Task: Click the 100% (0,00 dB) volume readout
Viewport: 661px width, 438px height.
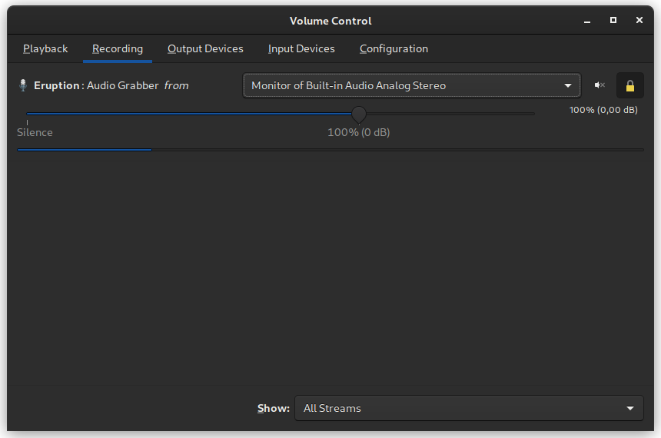Action: [603, 110]
